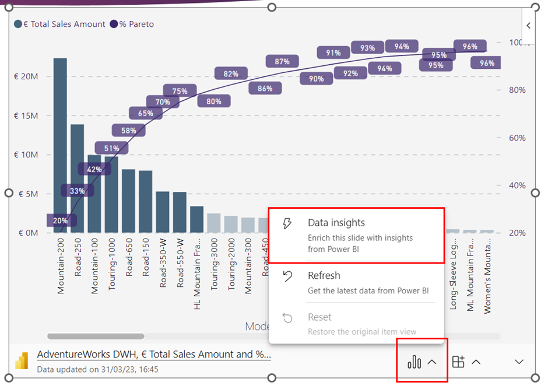Open the AdventureWorks DWH report link
The image size is (548, 389).
(154, 355)
